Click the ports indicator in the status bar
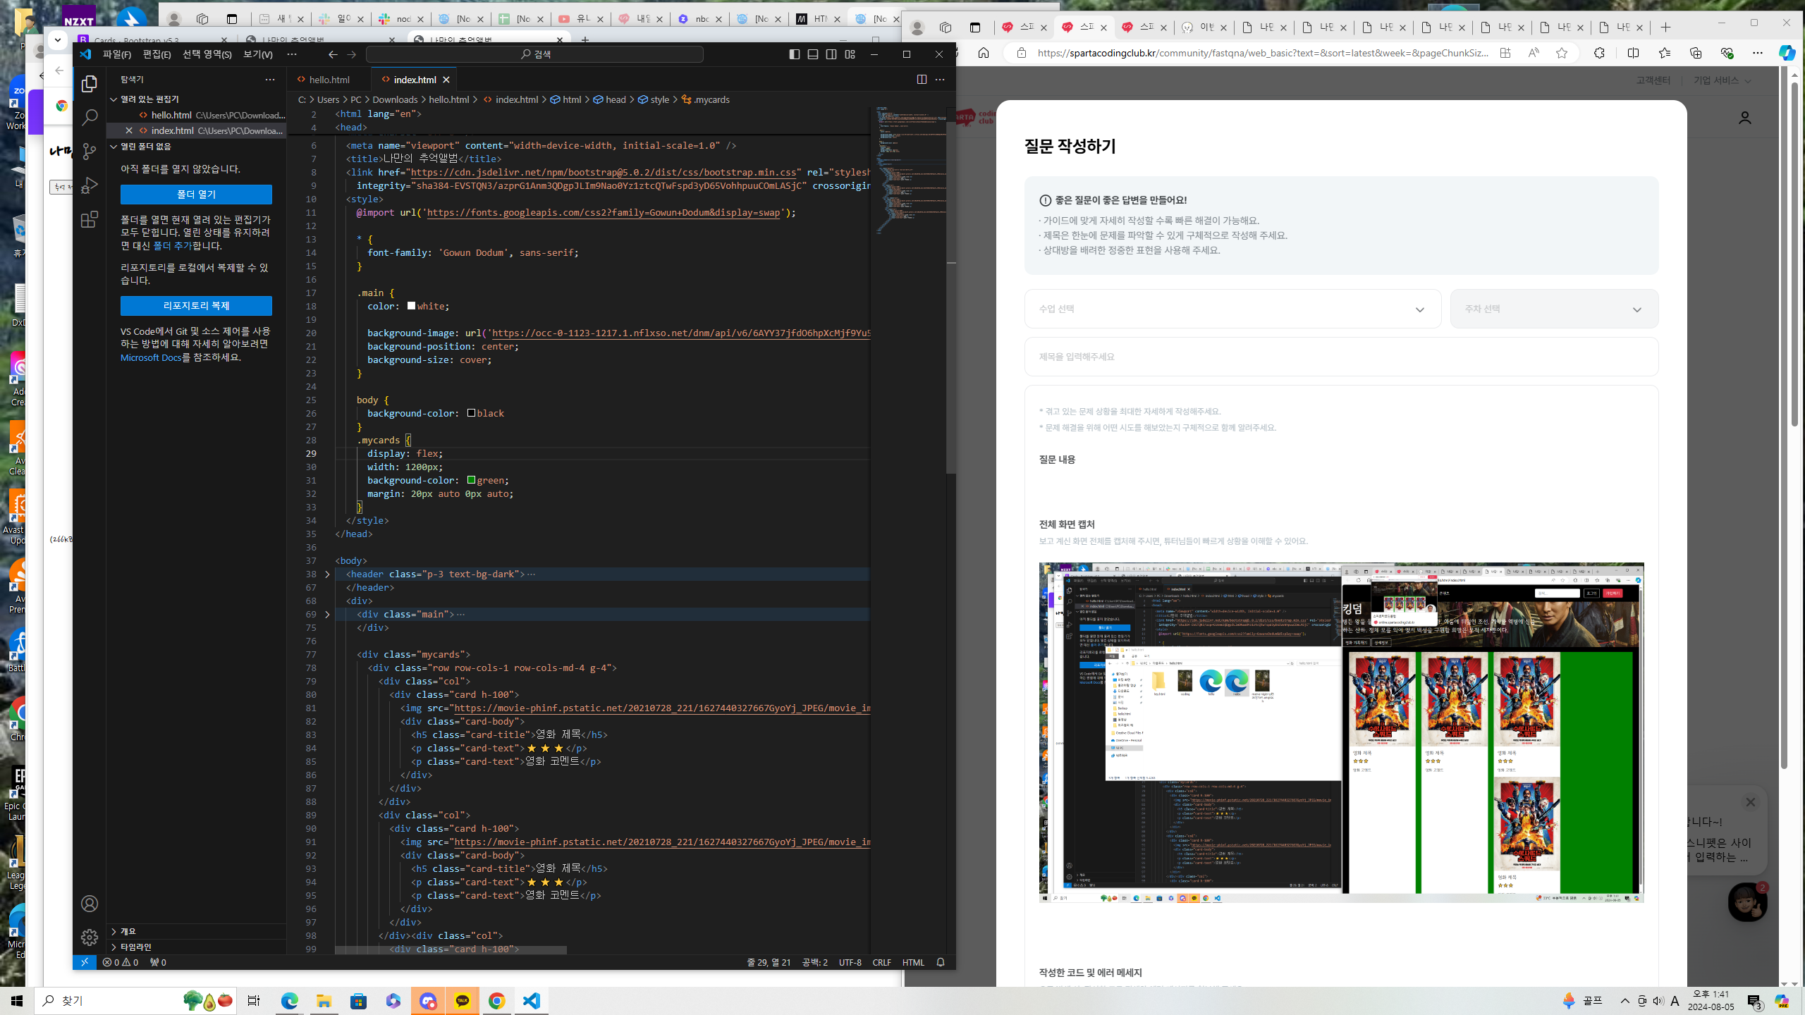Image resolution: width=1805 pixels, height=1015 pixels. 158,962
